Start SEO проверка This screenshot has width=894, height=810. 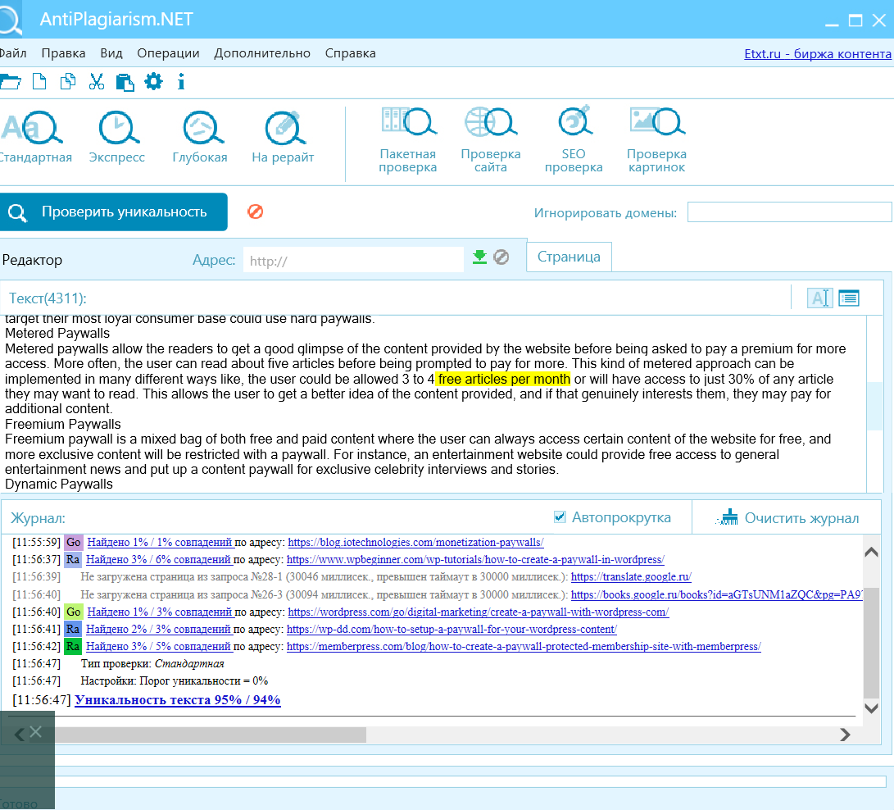(x=574, y=139)
